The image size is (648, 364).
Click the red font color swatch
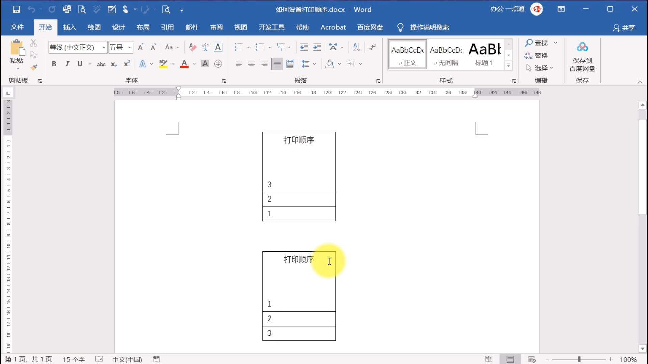pyautogui.click(x=184, y=64)
